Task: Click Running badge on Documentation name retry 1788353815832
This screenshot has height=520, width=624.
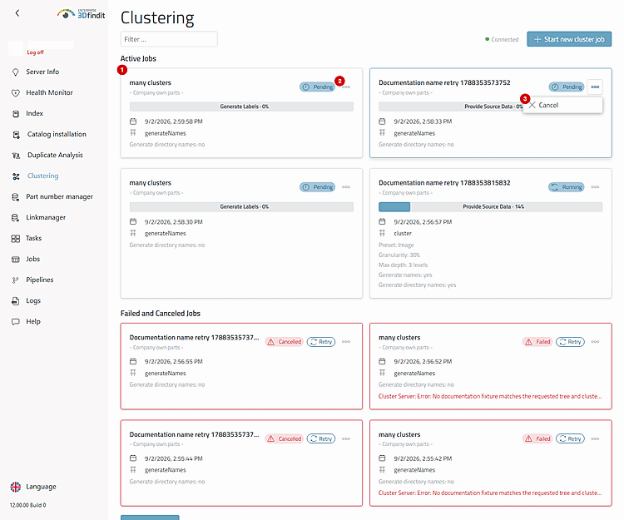Action: (567, 187)
